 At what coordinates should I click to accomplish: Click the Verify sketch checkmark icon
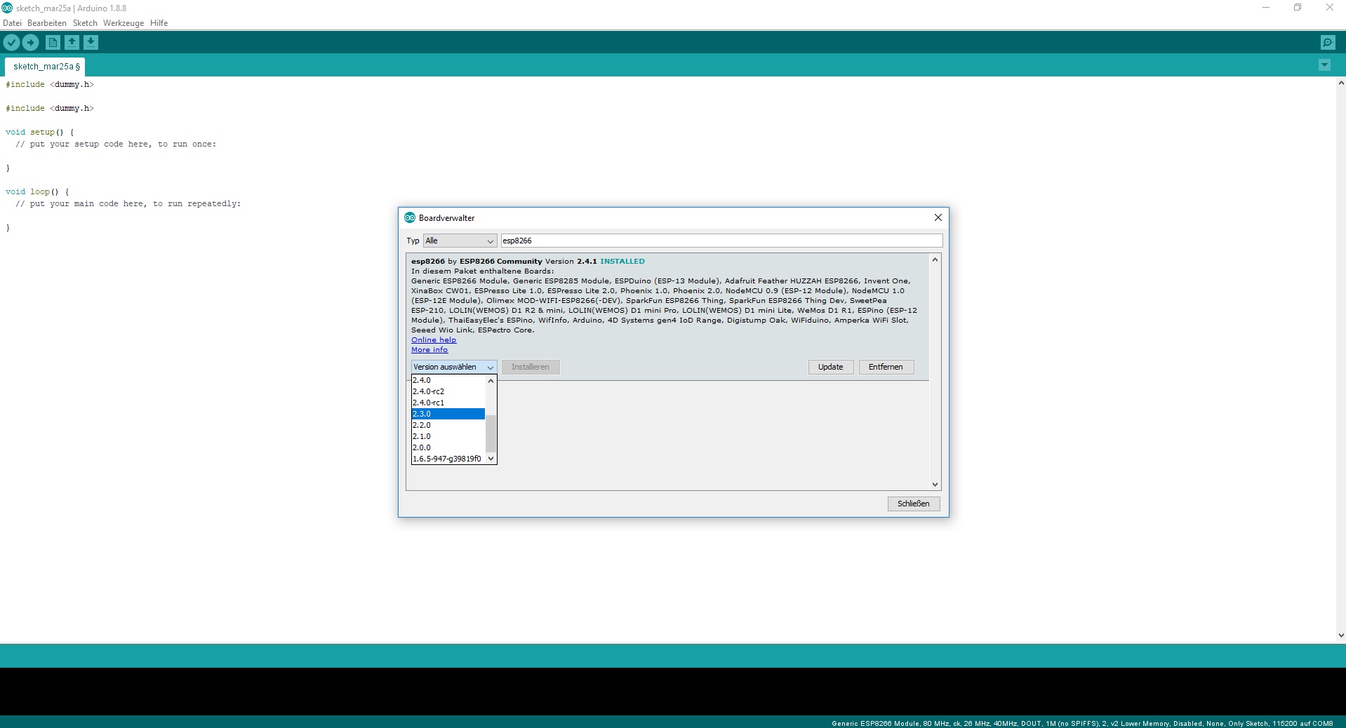pos(11,43)
